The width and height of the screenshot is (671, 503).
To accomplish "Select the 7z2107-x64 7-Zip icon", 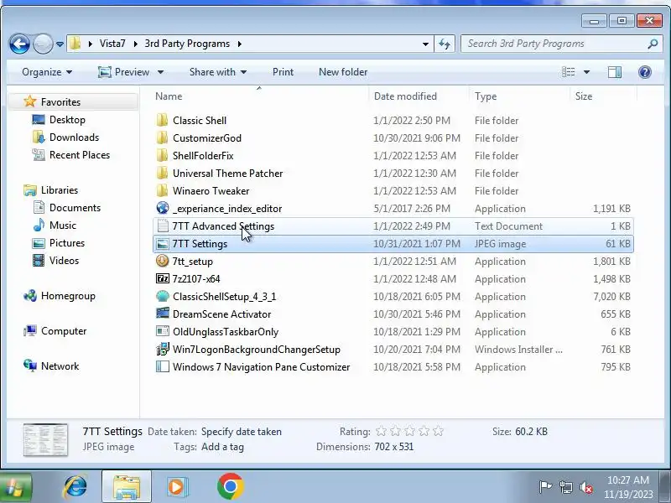I will pyautogui.click(x=162, y=278).
